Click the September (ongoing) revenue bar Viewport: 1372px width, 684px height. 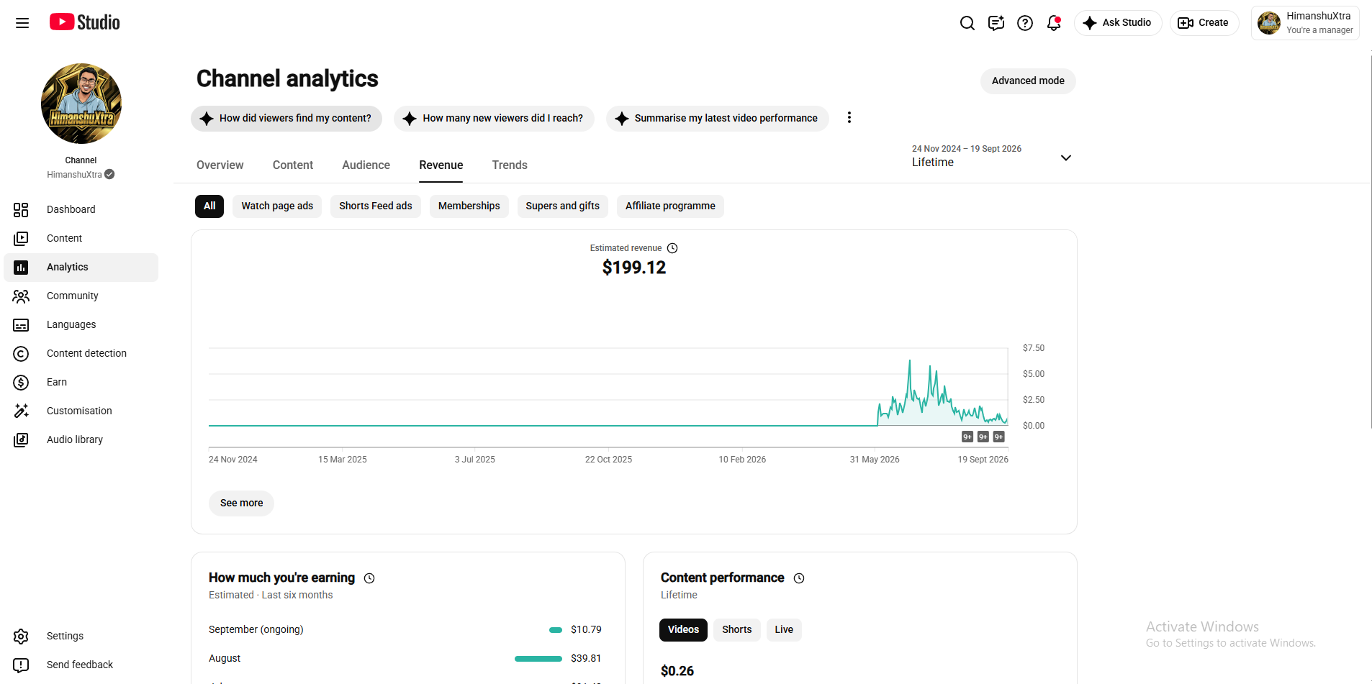click(x=556, y=630)
